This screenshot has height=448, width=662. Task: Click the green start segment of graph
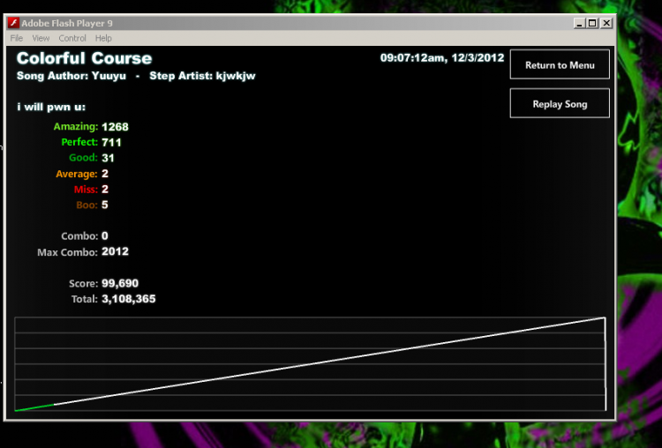point(34,407)
